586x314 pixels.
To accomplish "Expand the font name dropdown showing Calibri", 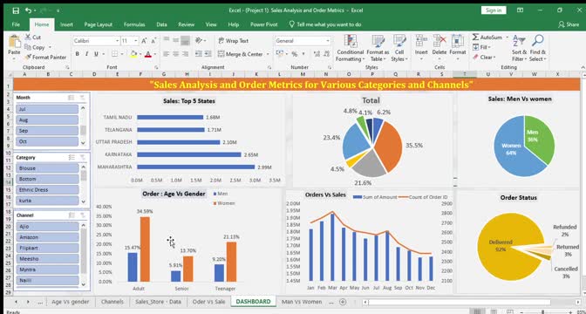I will click(117, 41).
